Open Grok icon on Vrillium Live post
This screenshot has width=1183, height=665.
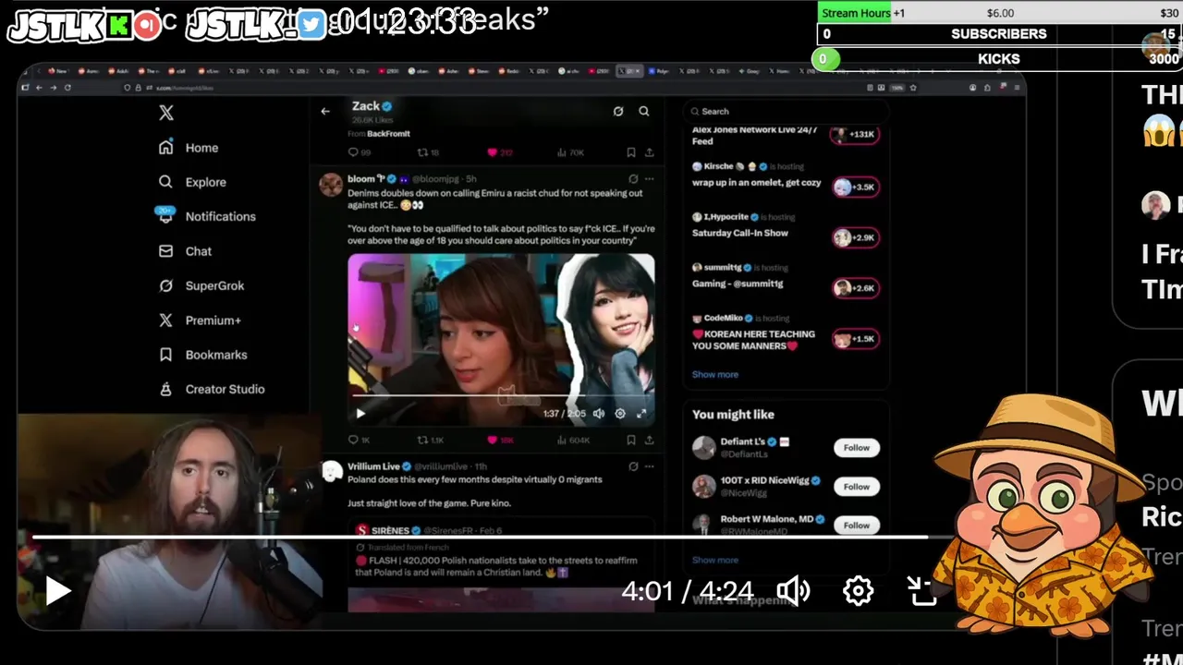pyautogui.click(x=633, y=467)
